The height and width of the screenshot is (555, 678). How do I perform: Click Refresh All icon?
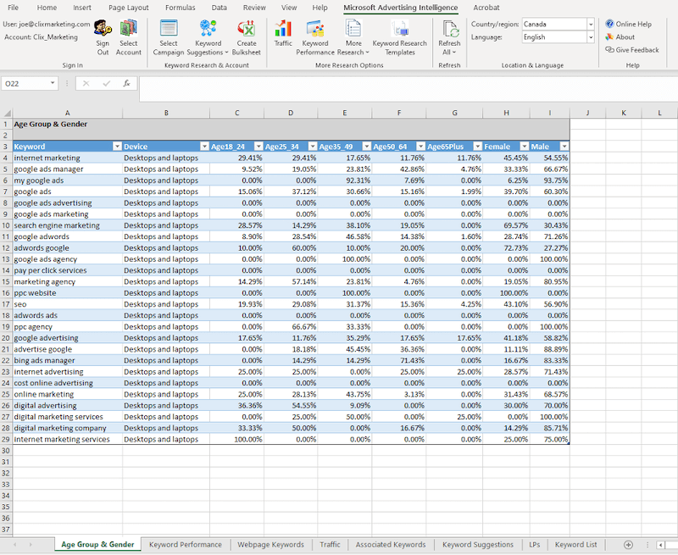click(450, 29)
